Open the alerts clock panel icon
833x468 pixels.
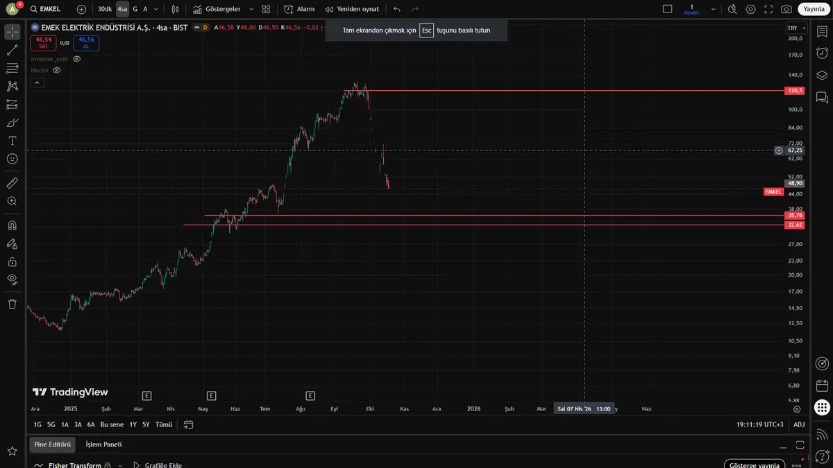822,53
